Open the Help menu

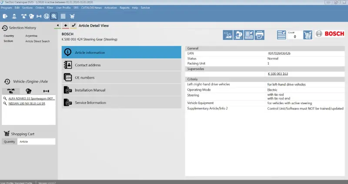pyautogui.click(x=135, y=7)
